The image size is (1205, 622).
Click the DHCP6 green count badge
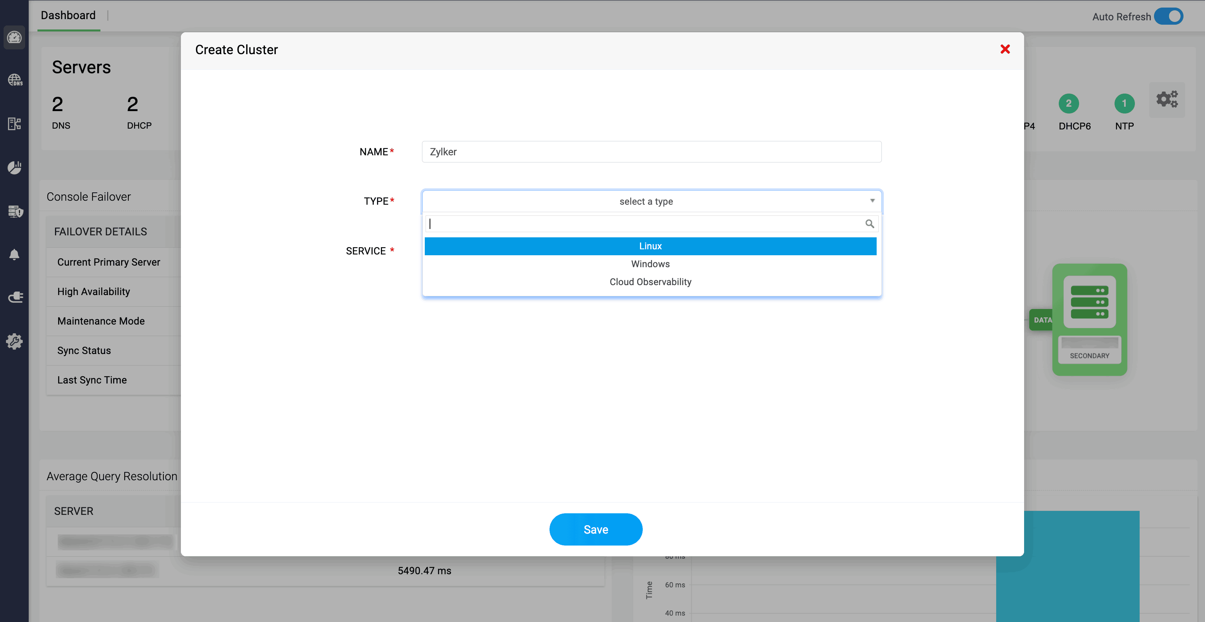[x=1068, y=103]
